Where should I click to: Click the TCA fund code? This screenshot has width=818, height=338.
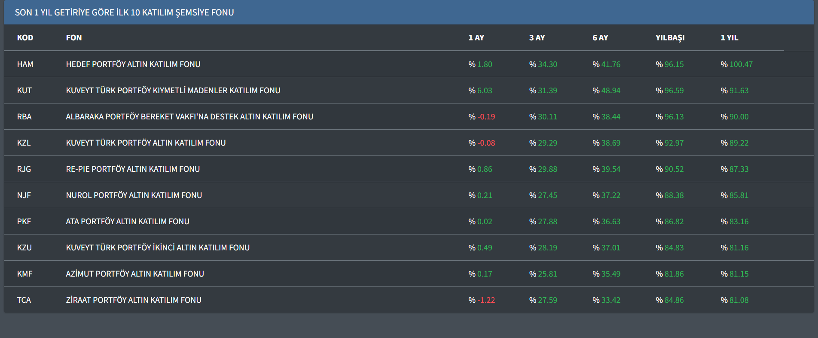pos(24,300)
